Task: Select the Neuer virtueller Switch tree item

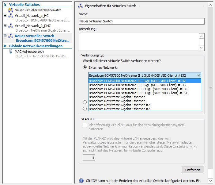Action: (x=35, y=36)
